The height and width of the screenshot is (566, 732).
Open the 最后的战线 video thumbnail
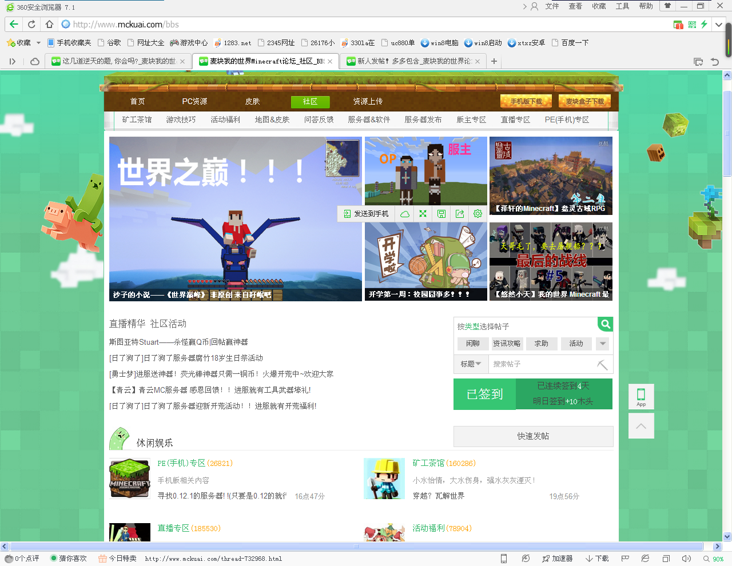click(x=551, y=262)
